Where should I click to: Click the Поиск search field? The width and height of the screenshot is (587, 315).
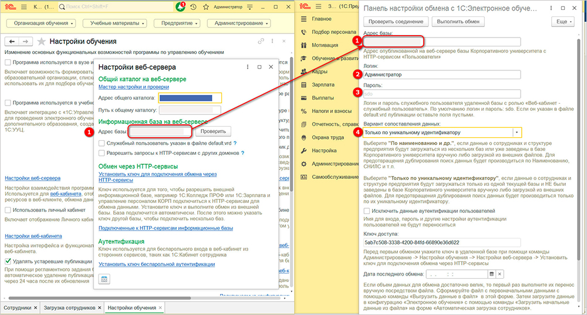[x=114, y=6]
